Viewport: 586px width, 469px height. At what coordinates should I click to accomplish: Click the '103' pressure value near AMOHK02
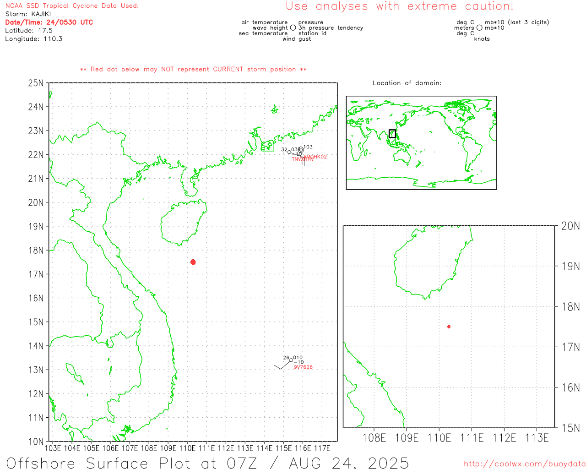308,147
